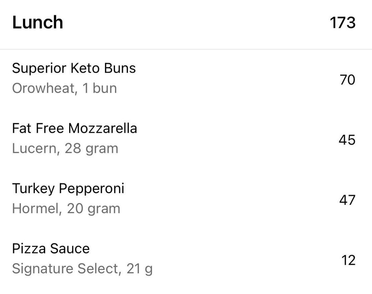Tap the Hormel, 20 gram serving text

[x=66, y=209]
